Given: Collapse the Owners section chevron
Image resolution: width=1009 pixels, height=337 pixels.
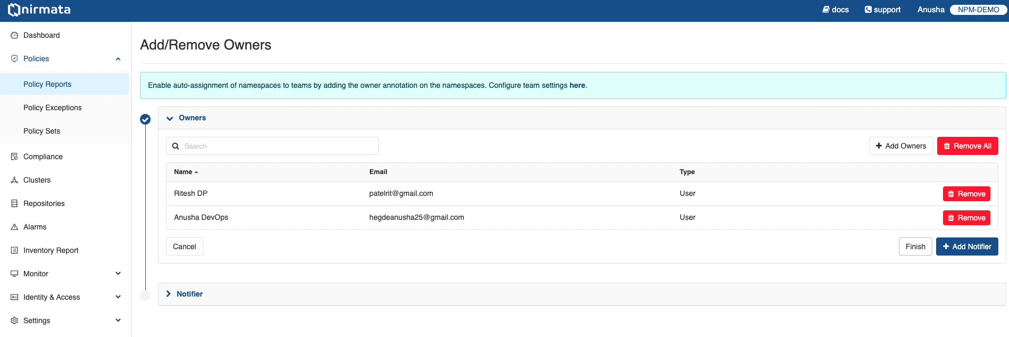Looking at the screenshot, I should (x=170, y=118).
